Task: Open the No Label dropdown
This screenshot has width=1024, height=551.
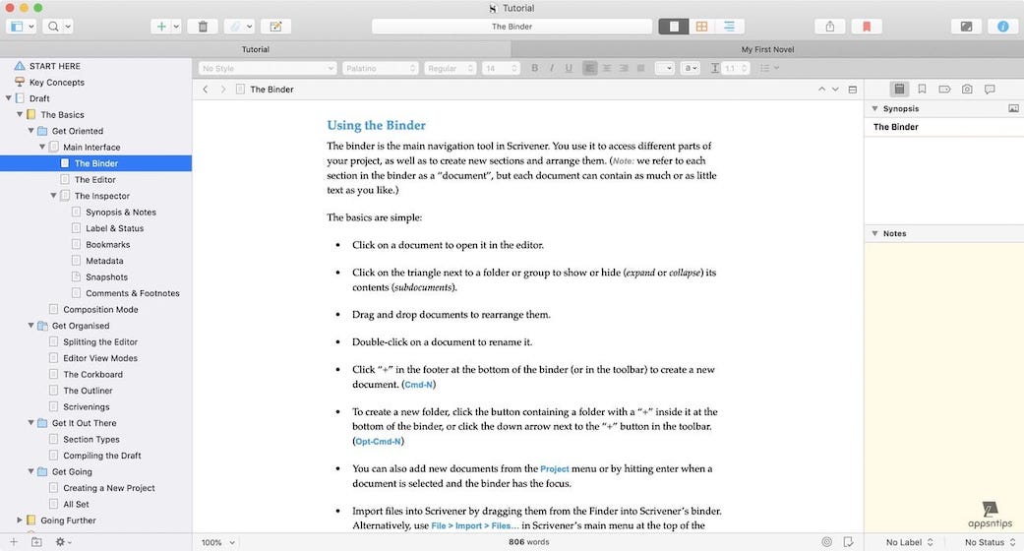Action: 909,542
